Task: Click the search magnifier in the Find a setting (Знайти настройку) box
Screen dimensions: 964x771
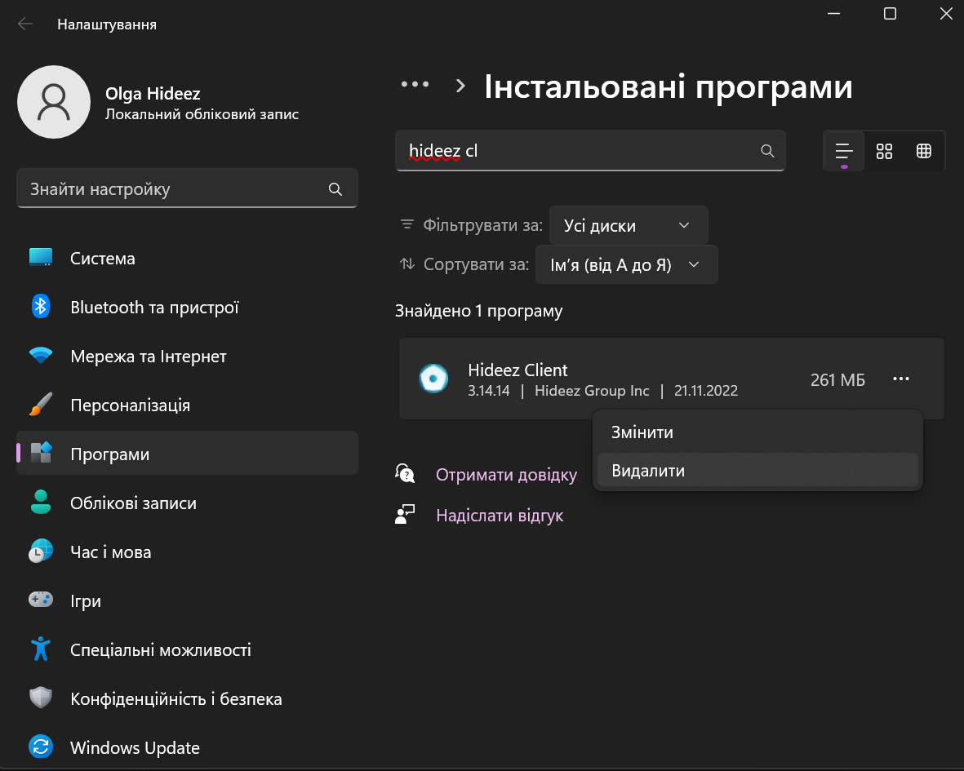Action: tap(335, 189)
